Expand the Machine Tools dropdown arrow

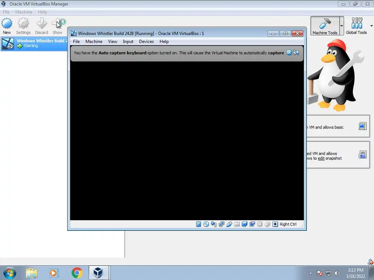coord(341,26)
